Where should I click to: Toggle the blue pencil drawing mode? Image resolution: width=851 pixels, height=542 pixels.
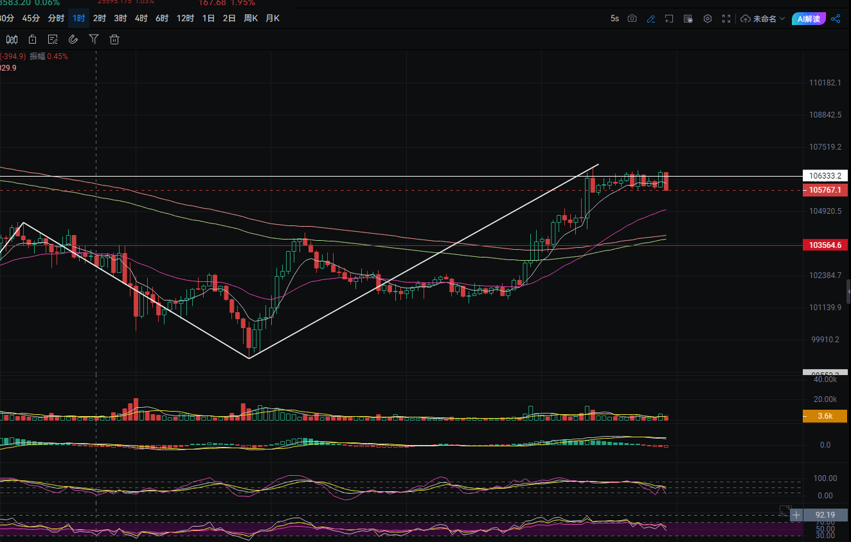point(651,19)
